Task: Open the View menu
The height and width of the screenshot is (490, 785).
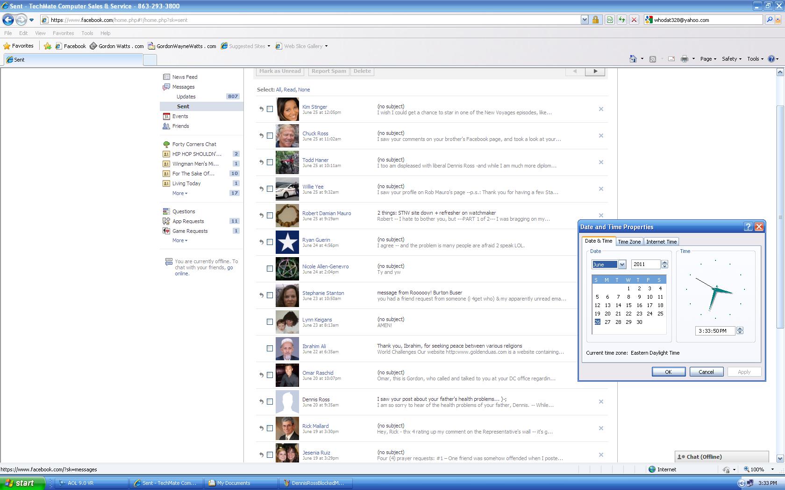Action: point(40,33)
